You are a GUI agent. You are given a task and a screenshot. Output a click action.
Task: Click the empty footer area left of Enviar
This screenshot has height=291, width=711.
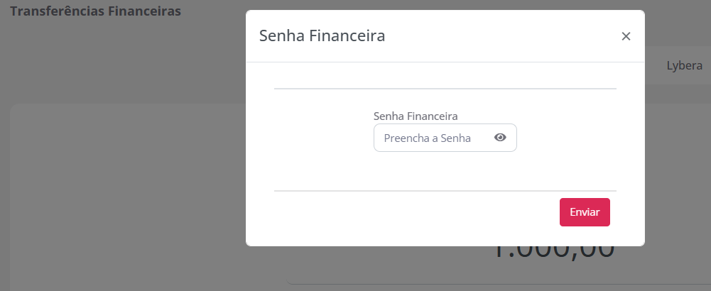(x=412, y=213)
